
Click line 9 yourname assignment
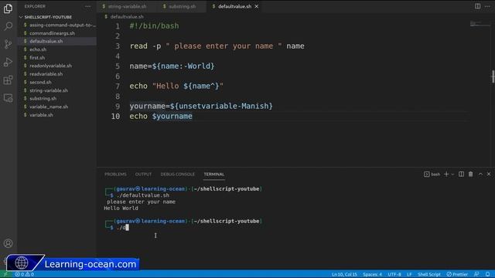[201, 107]
